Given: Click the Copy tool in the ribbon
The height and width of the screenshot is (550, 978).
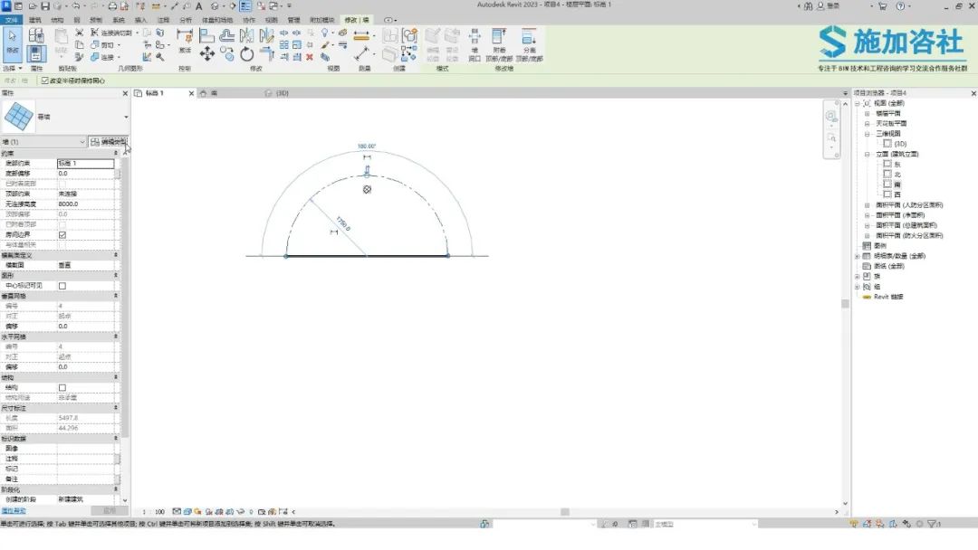Looking at the screenshot, I should [x=227, y=54].
